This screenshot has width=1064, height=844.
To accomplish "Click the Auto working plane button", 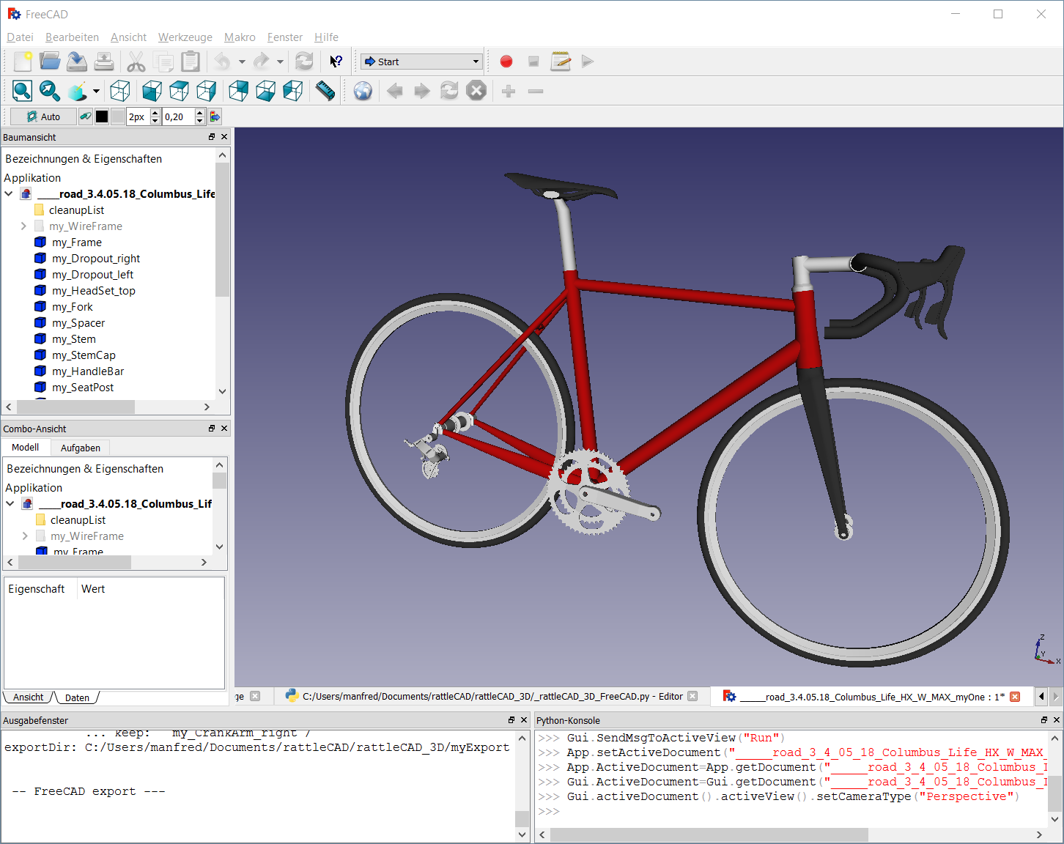I will click(x=43, y=116).
